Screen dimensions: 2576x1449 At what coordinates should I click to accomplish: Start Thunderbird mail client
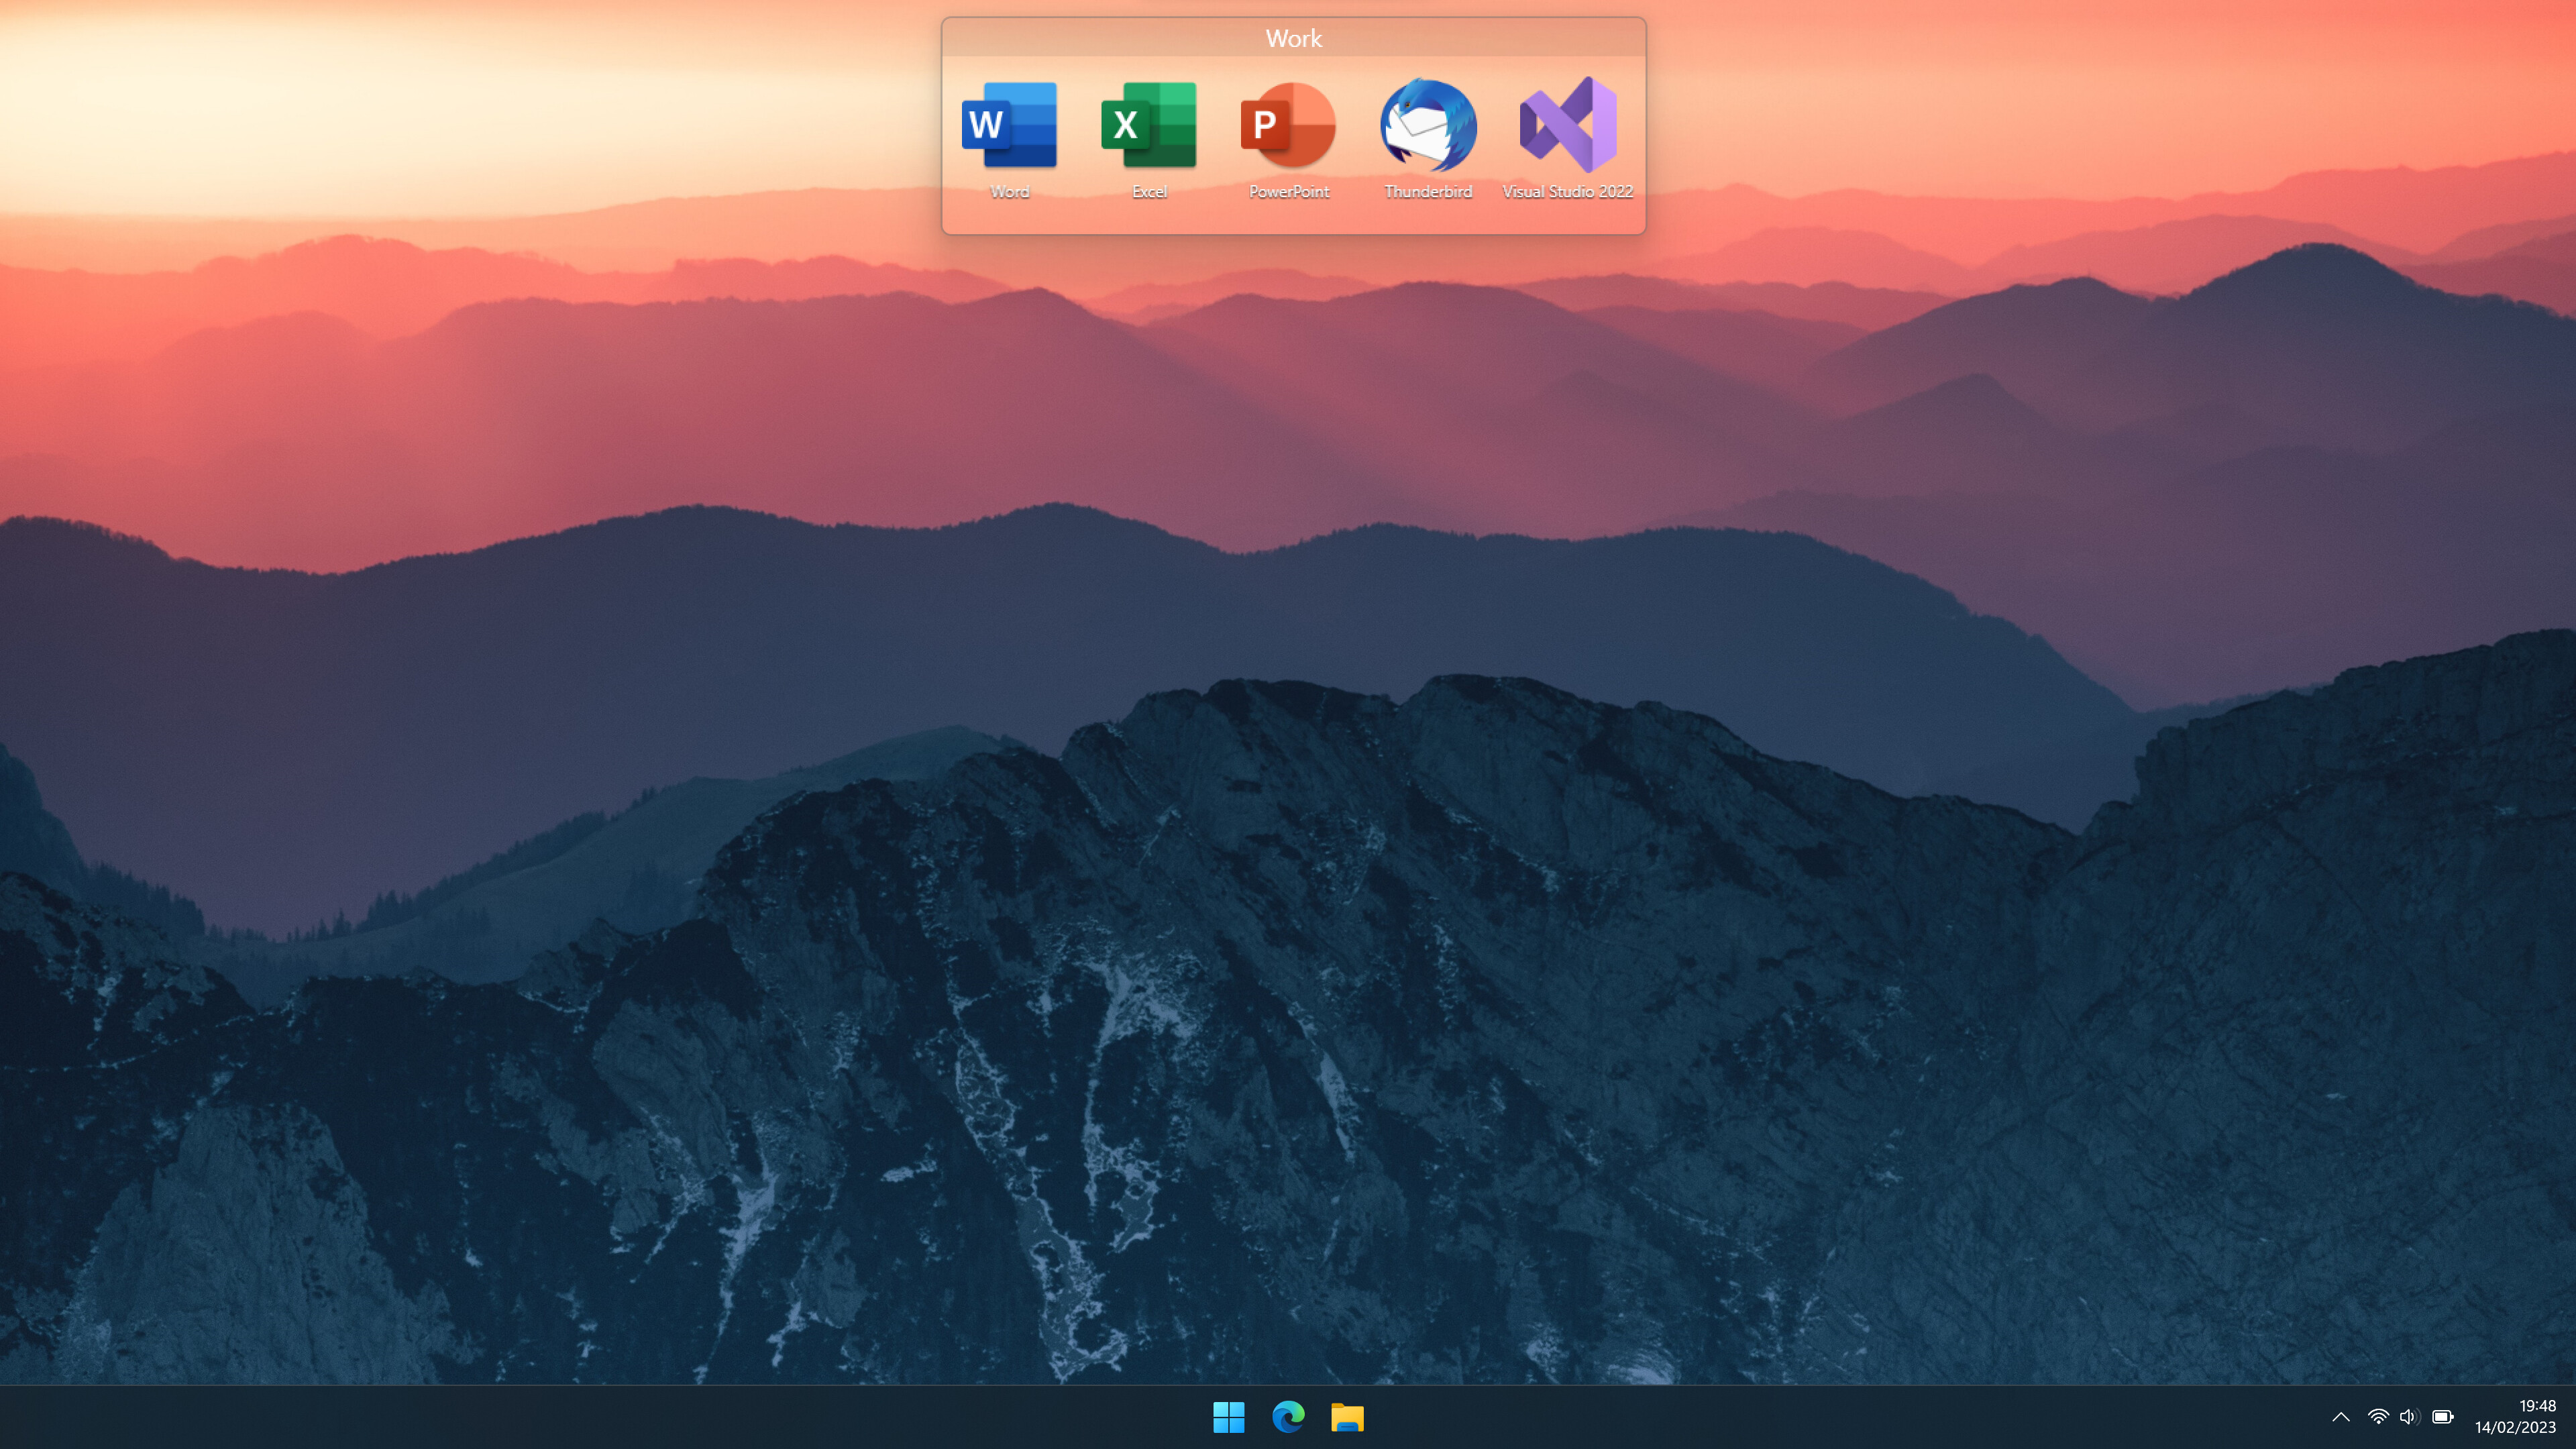1427,124
